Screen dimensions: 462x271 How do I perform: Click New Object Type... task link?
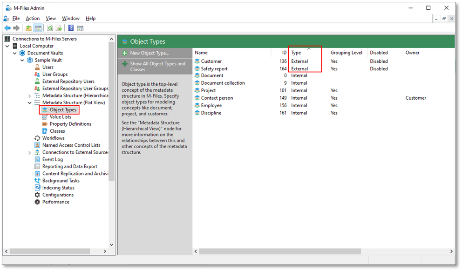149,53
